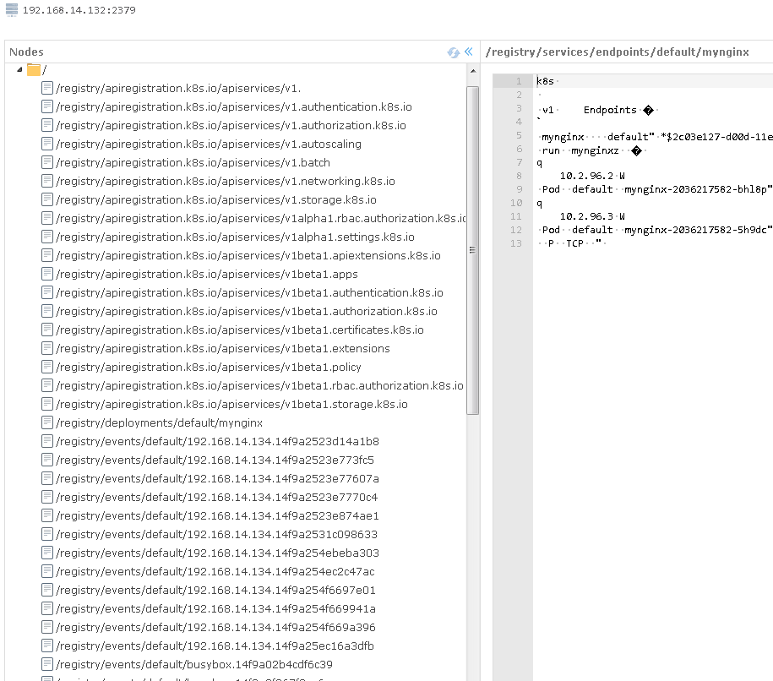Screen dimensions: 773x681
Task: Select the root folder icon
Action: coord(34,70)
